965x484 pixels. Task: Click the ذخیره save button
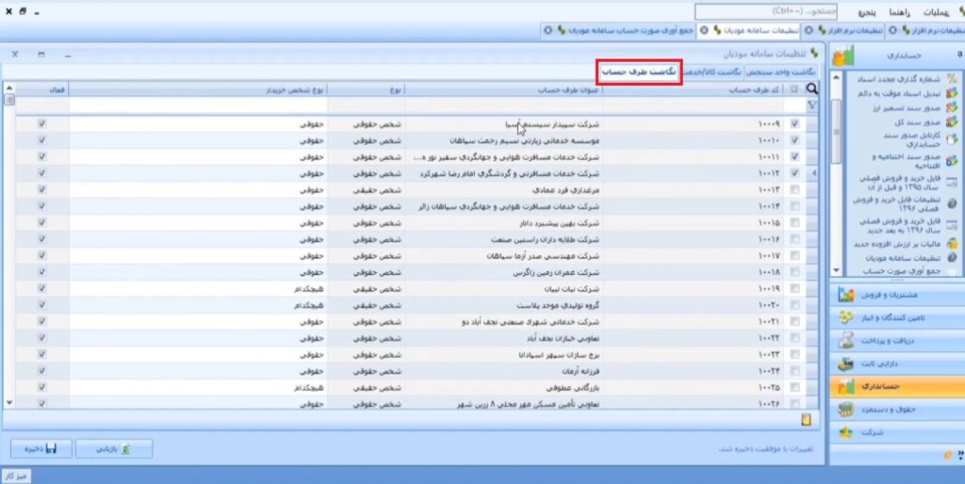pyautogui.click(x=41, y=448)
